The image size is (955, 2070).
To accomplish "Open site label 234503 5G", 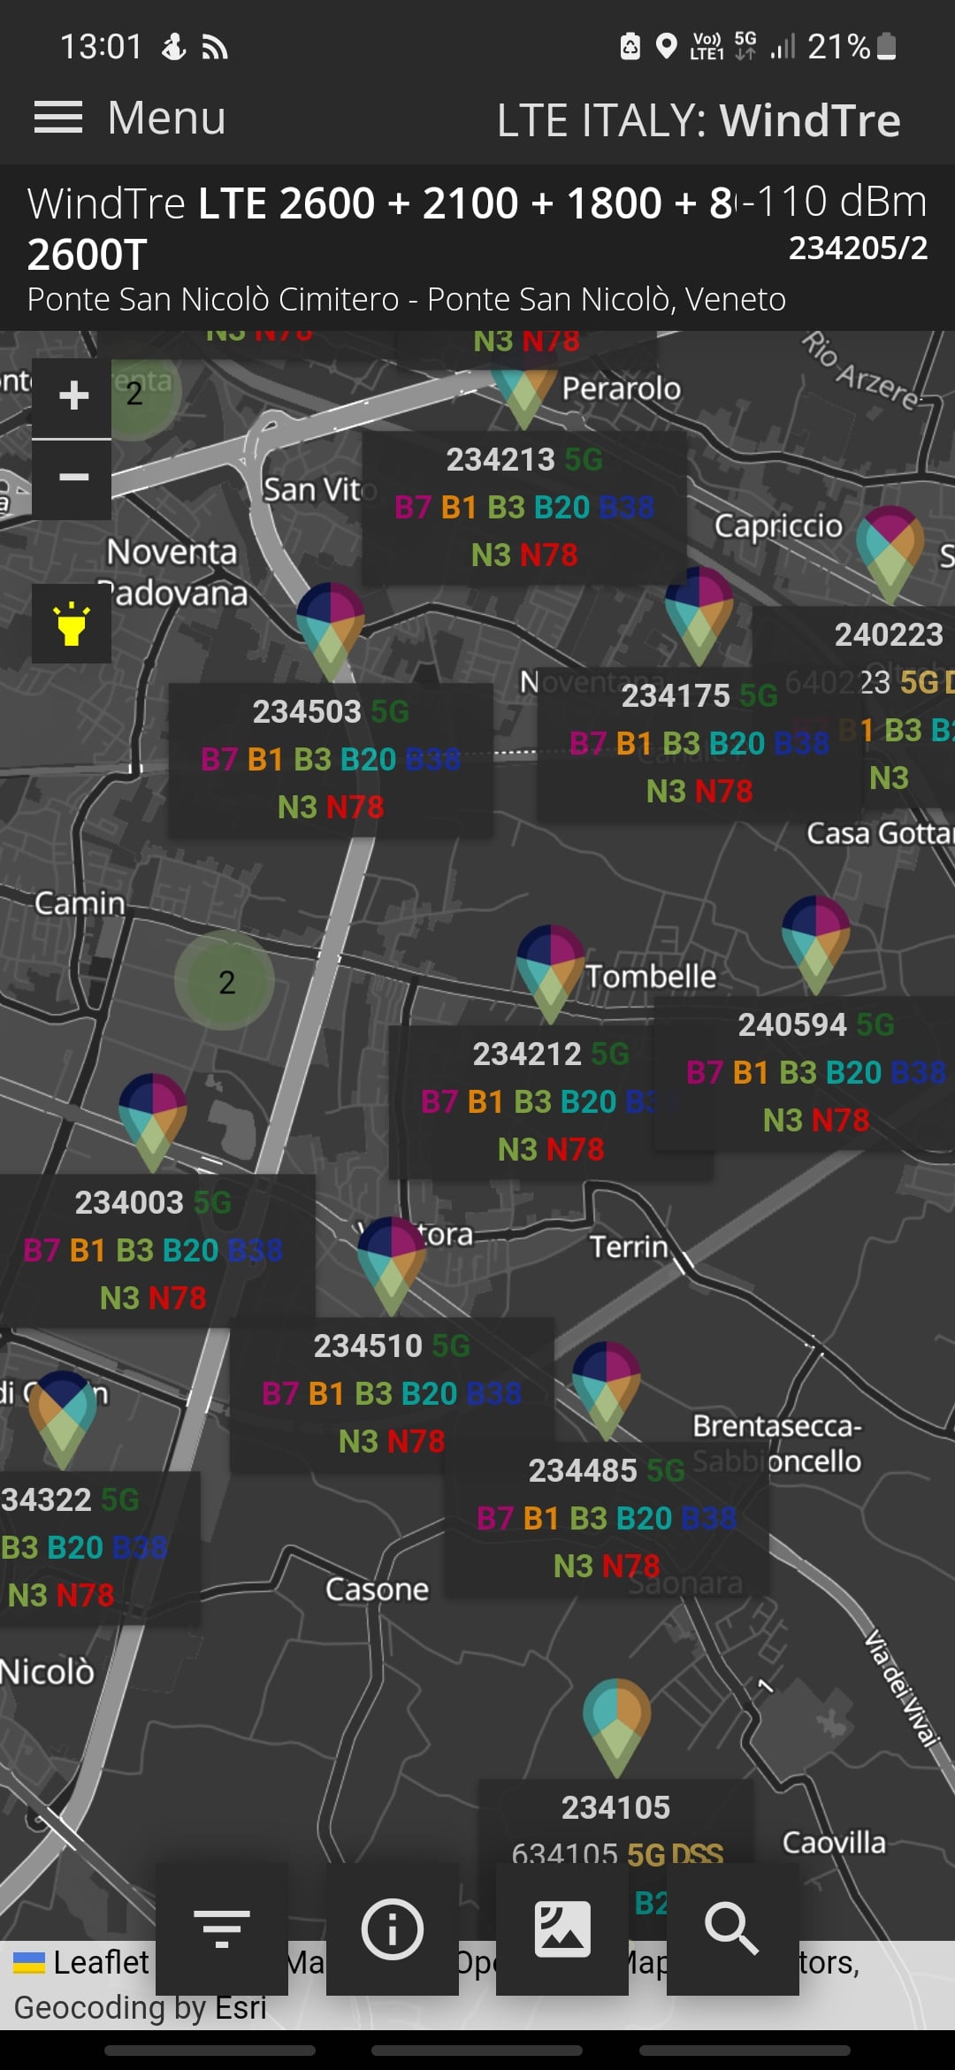I will (x=331, y=759).
